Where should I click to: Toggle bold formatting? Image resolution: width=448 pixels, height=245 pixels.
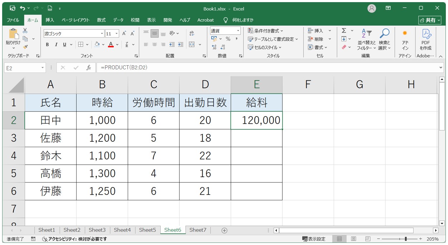pyautogui.click(x=47, y=45)
